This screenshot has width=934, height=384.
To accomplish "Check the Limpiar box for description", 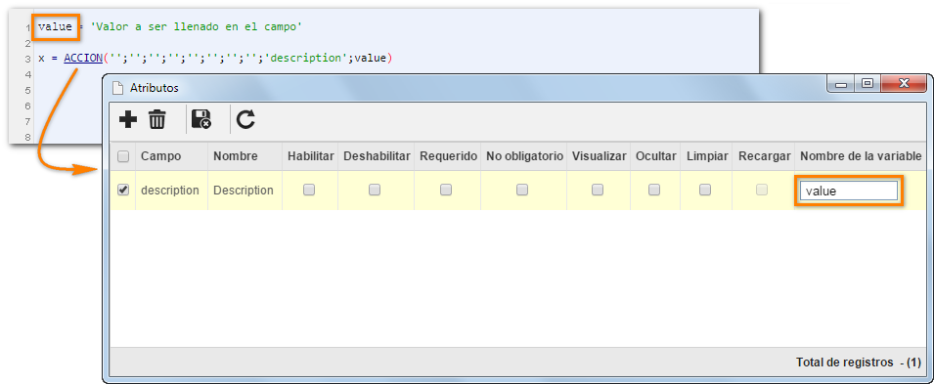I will [x=705, y=190].
